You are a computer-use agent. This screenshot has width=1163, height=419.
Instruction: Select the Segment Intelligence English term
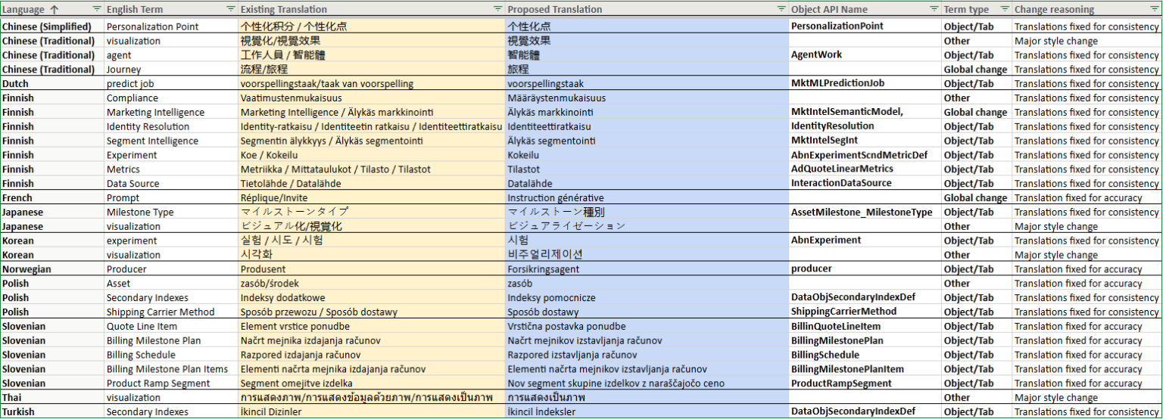point(171,141)
